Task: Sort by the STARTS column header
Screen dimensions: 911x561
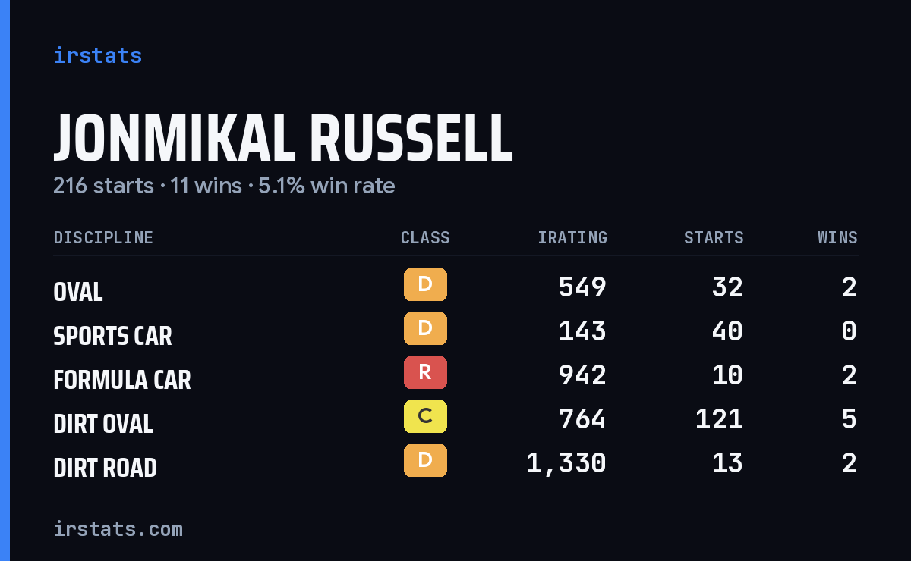Action: (714, 238)
